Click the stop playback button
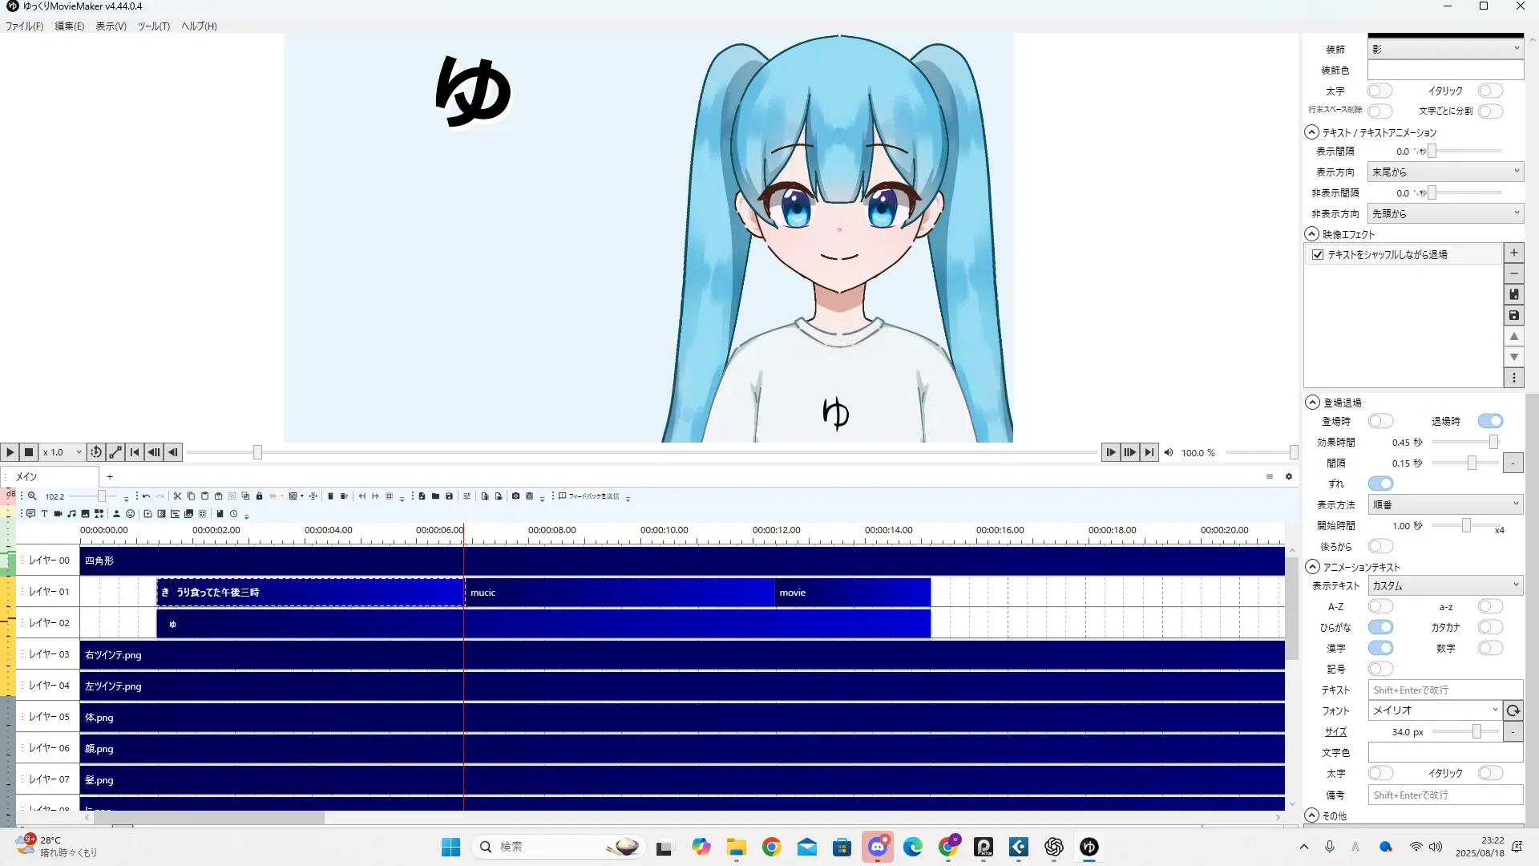1539x866 pixels. [29, 452]
